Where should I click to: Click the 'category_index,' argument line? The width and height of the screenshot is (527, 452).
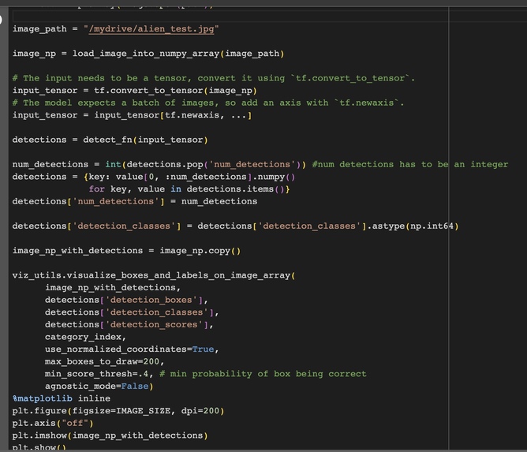85,337
